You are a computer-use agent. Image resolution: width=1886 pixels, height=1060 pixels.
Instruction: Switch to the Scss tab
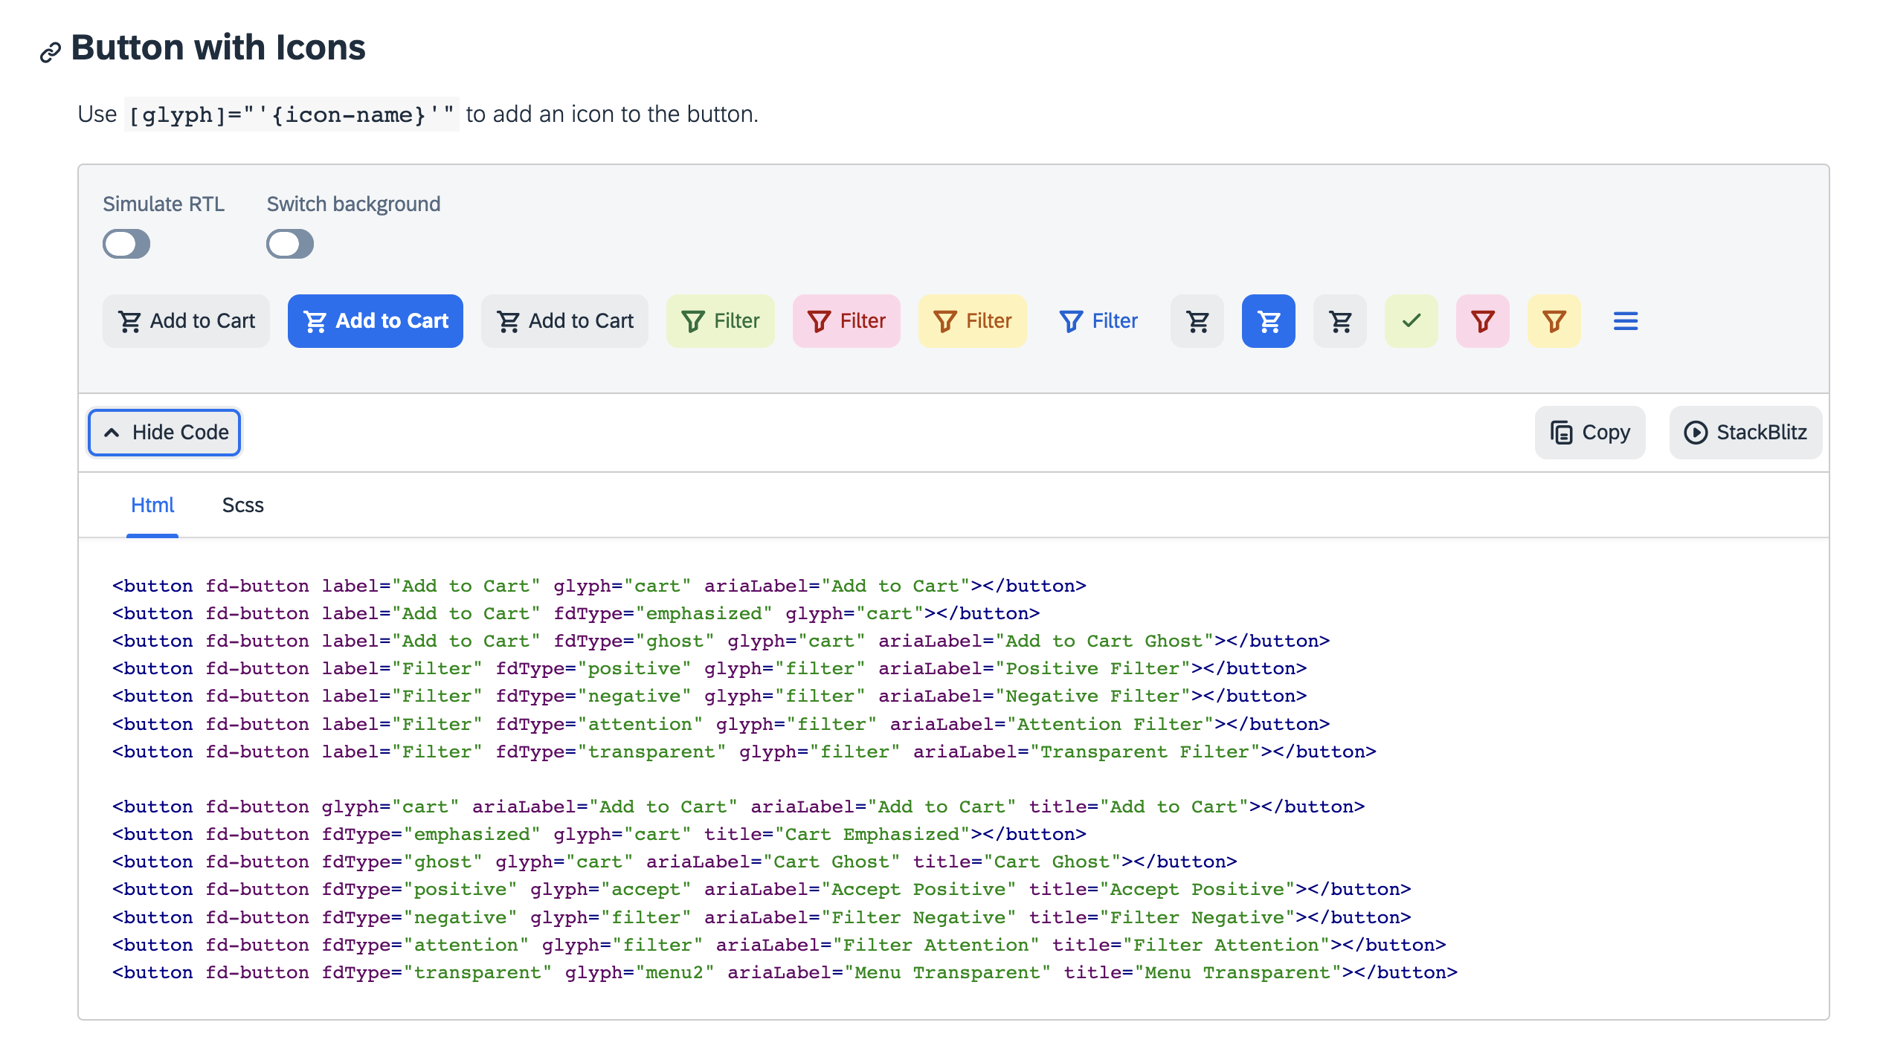click(x=242, y=505)
